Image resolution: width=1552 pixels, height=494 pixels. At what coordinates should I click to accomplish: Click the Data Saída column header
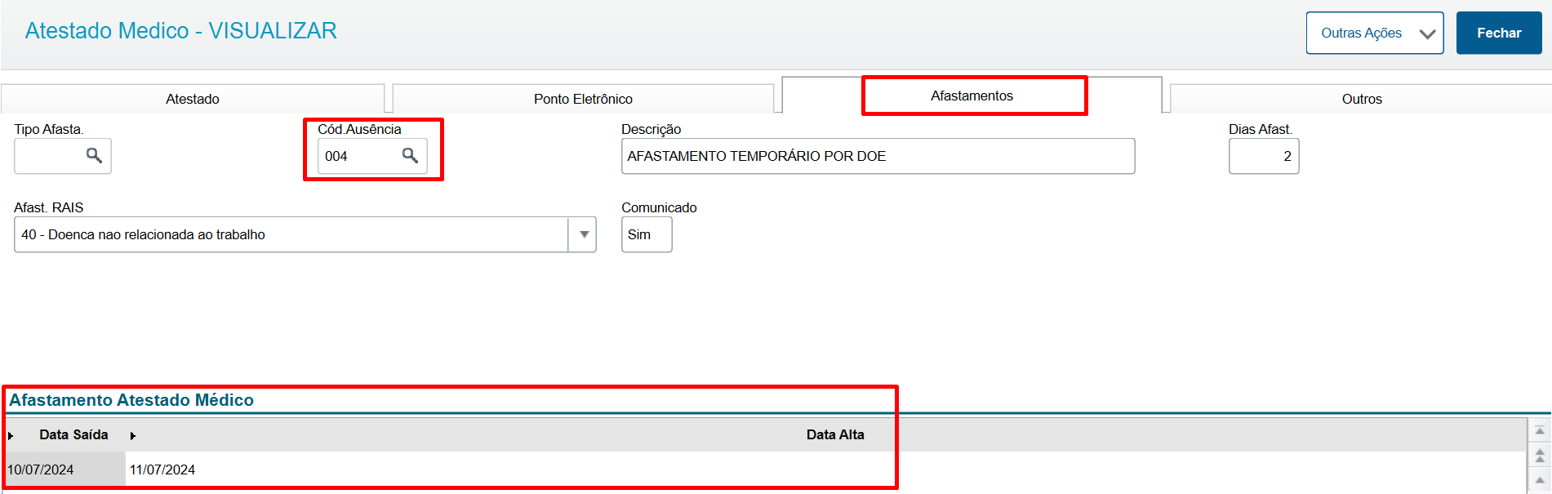coord(73,434)
